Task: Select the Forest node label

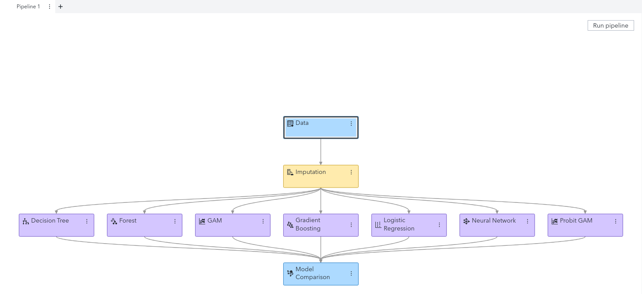Action: point(128,221)
